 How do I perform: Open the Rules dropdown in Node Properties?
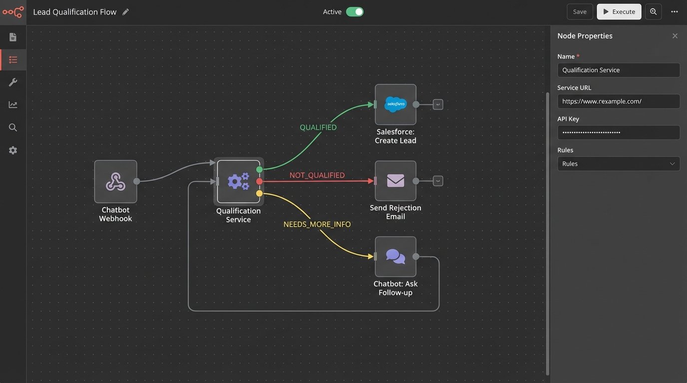619,164
